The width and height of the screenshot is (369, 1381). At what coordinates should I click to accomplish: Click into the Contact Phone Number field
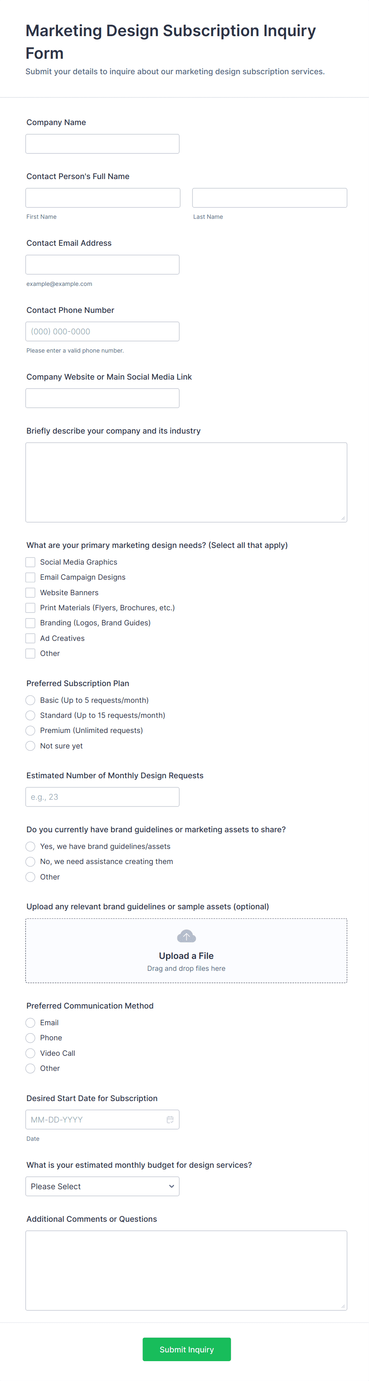pos(102,331)
